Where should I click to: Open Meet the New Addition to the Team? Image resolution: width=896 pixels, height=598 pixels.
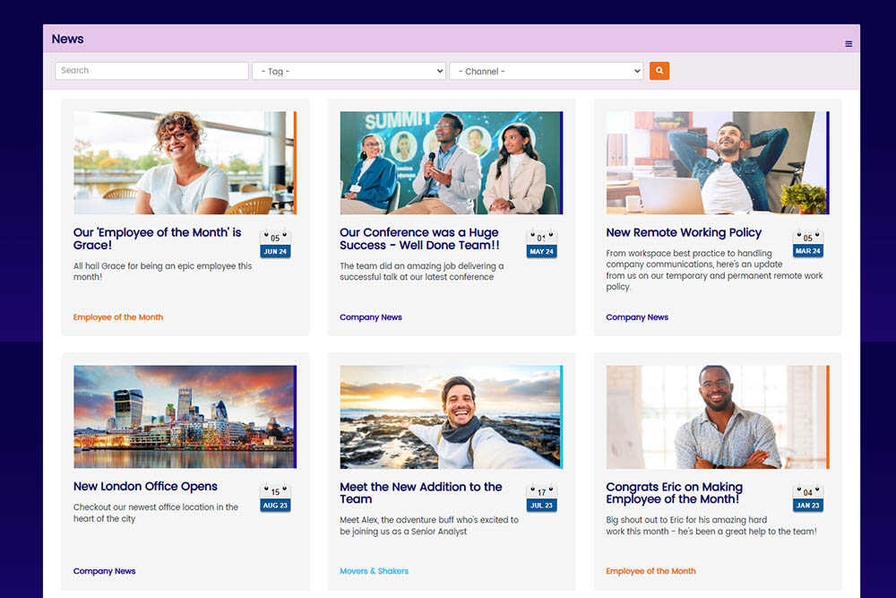[x=420, y=493]
